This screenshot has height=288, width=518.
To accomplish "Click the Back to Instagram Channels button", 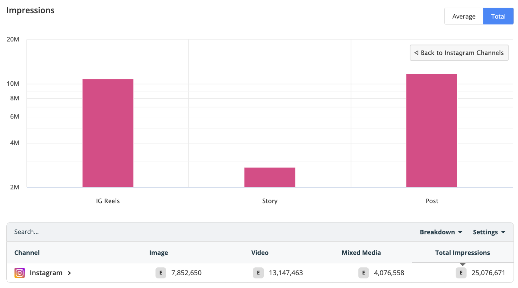I will click(x=459, y=53).
